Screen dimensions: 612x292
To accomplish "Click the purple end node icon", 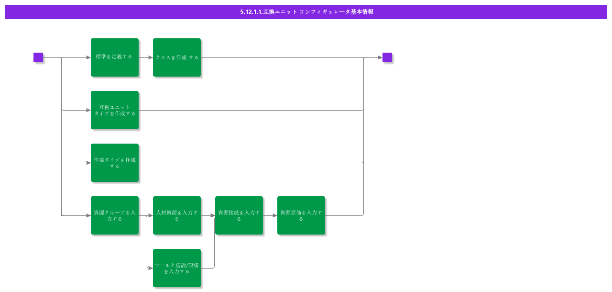I will [x=386, y=57].
